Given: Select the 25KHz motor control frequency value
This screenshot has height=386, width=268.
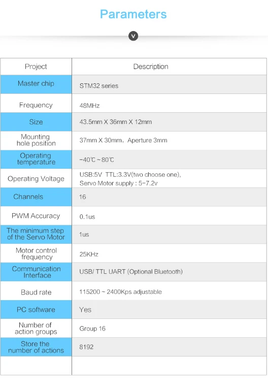Looking at the screenshot, I should click(x=89, y=254).
